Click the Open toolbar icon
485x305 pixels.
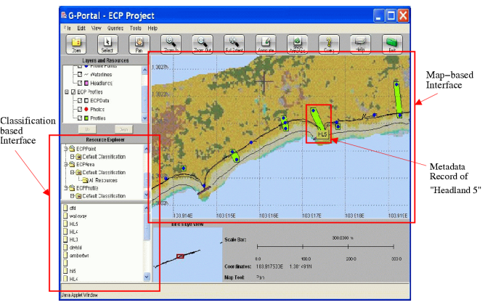coord(75,44)
